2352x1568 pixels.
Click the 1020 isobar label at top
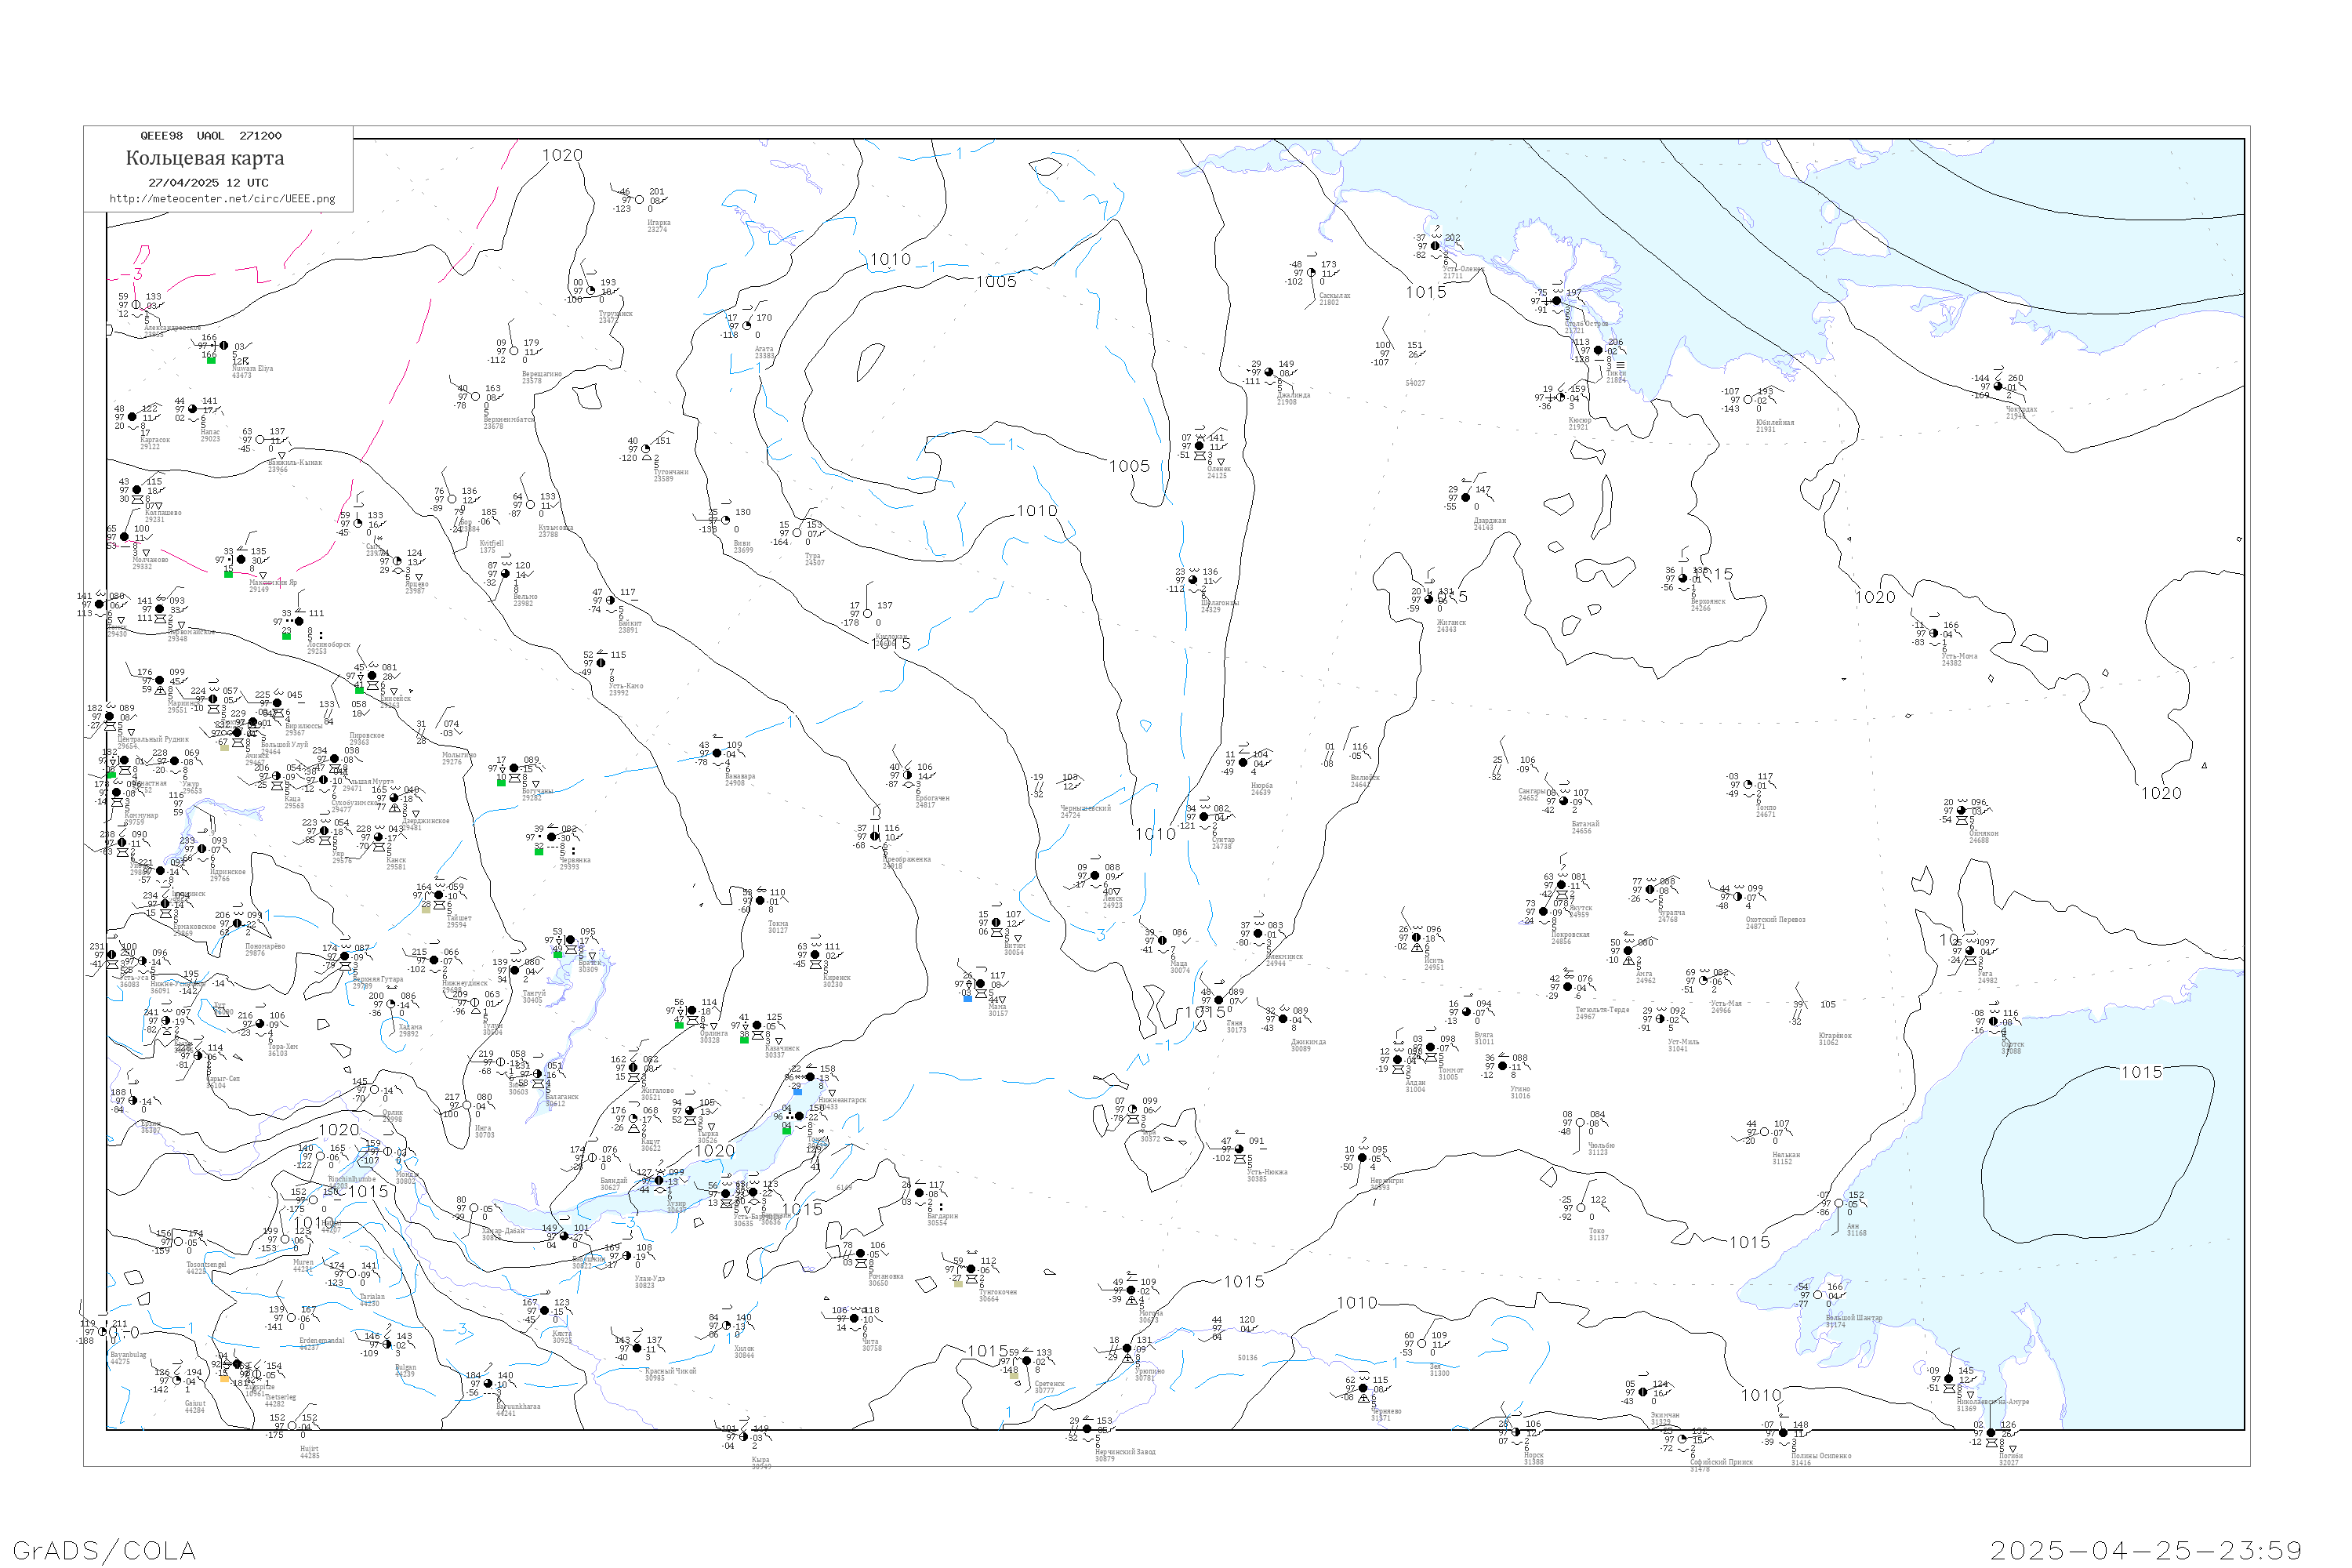coord(562,156)
